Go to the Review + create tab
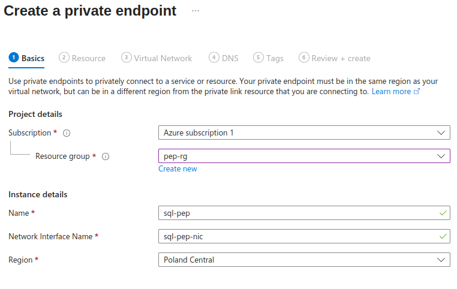 pyautogui.click(x=341, y=58)
